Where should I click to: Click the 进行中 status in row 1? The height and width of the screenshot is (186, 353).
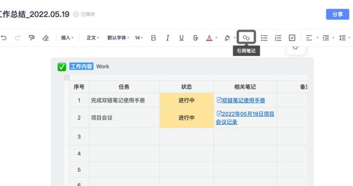coord(186,100)
